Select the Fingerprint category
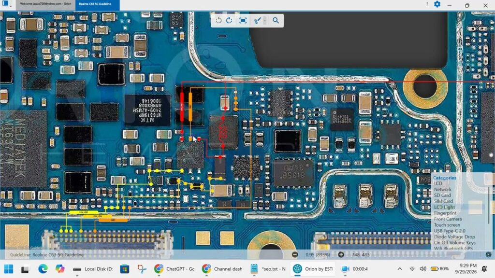 click(445, 213)
